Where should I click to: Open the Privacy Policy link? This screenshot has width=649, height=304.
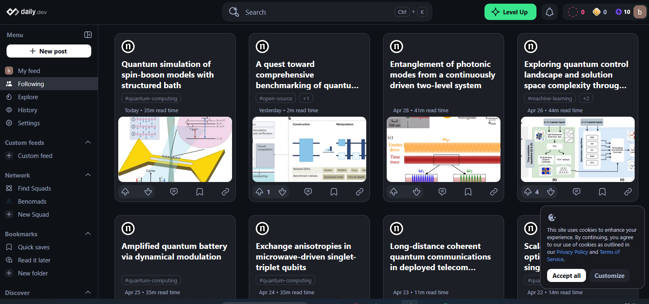tap(572, 252)
